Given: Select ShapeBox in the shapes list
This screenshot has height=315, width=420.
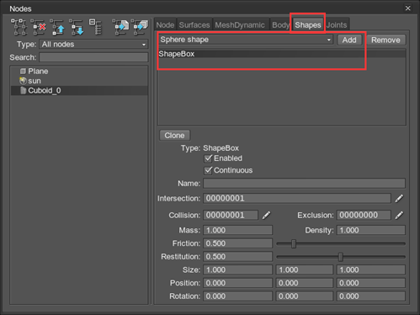Looking at the screenshot, I should click(282, 54).
